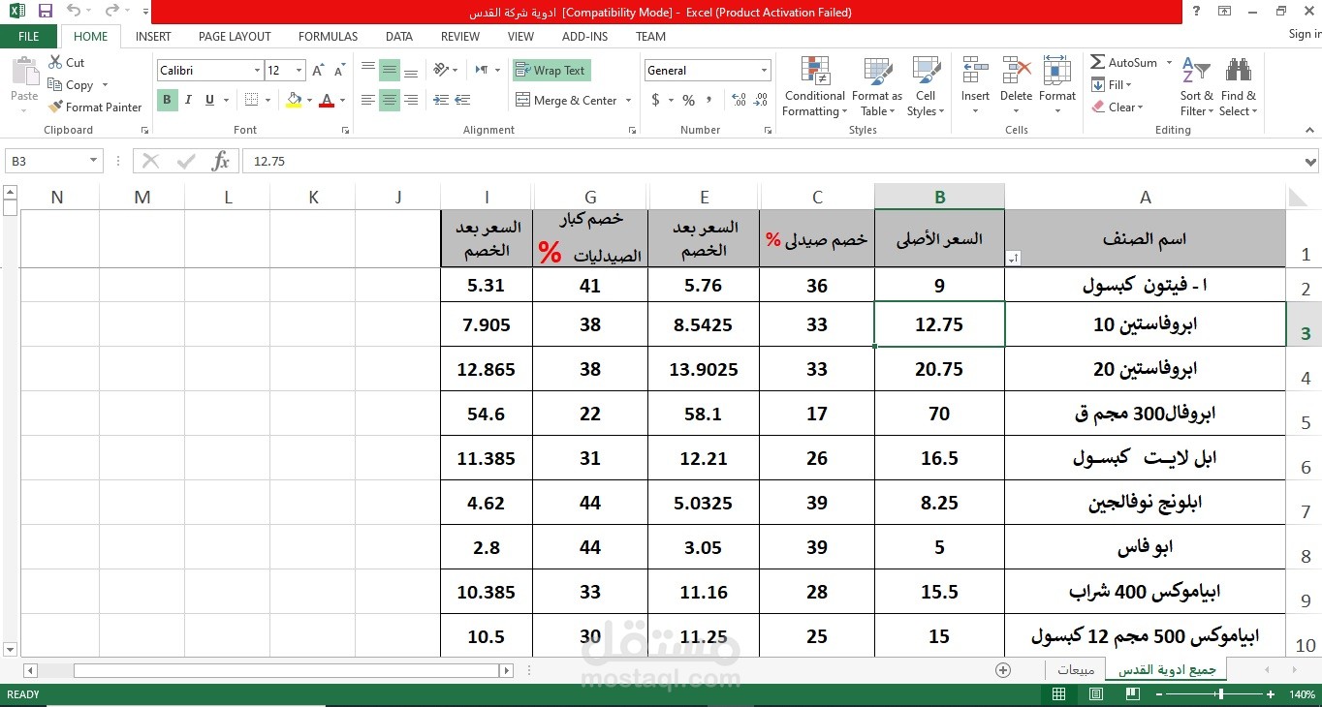The height and width of the screenshot is (707, 1322).
Task: Switch to the FORMULAS tab
Action: coord(328,37)
